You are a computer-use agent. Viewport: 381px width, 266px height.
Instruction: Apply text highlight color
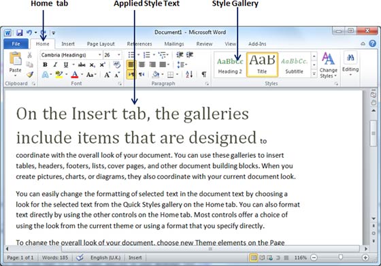59,75
